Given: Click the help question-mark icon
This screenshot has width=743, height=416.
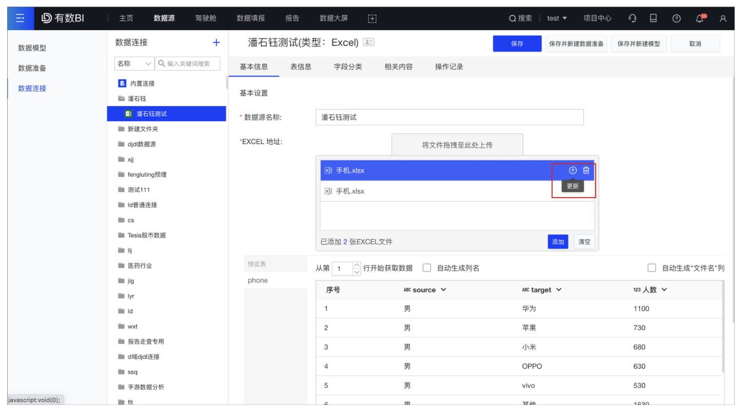Looking at the screenshot, I should click(676, 18).
